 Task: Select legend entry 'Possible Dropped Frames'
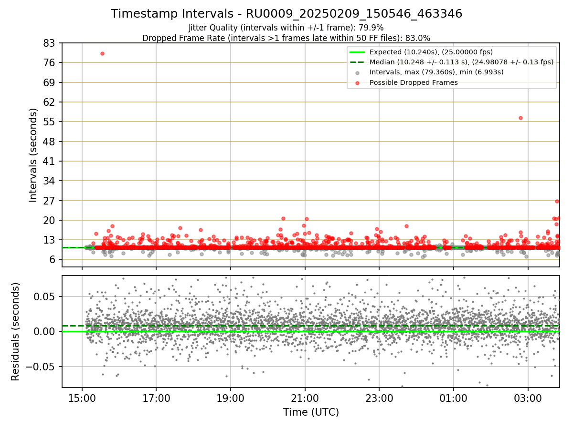pos(414,82)
